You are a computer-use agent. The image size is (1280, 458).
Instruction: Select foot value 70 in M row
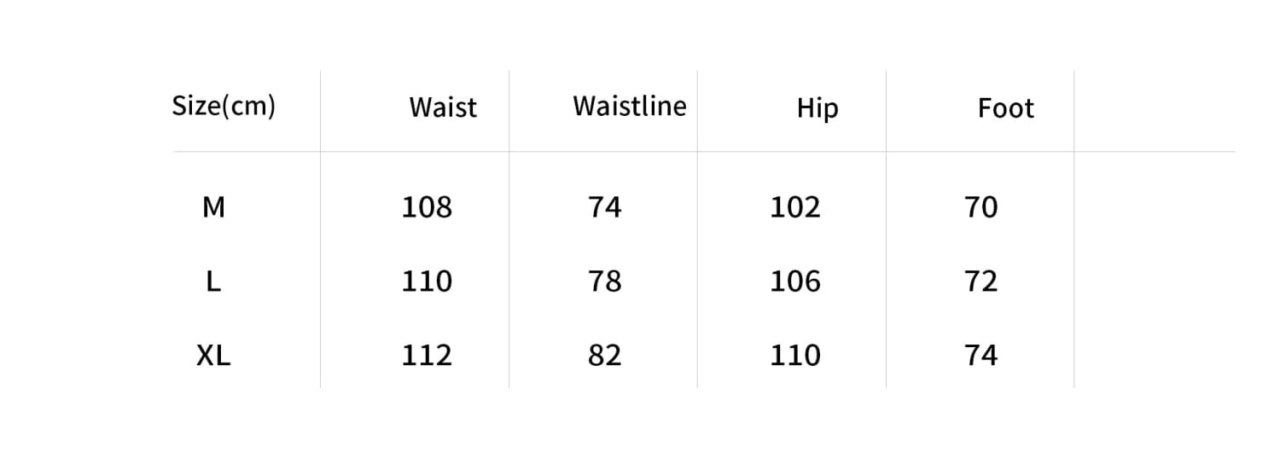pyautogui.click(x=980, y=206)
